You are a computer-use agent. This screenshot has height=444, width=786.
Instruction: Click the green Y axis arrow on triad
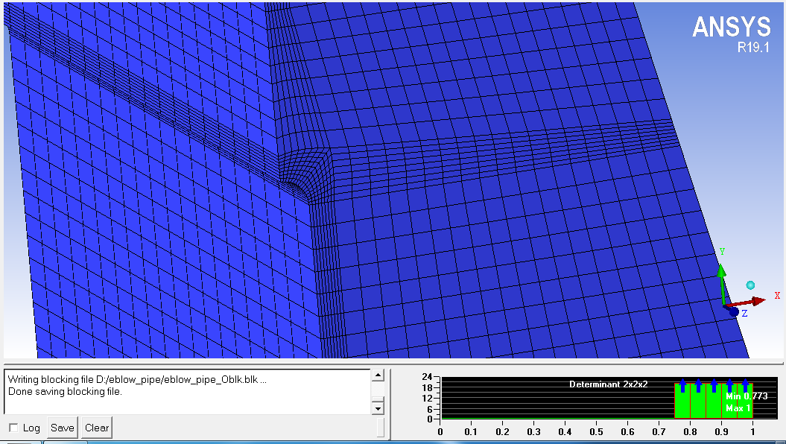(x=721, y=277)
